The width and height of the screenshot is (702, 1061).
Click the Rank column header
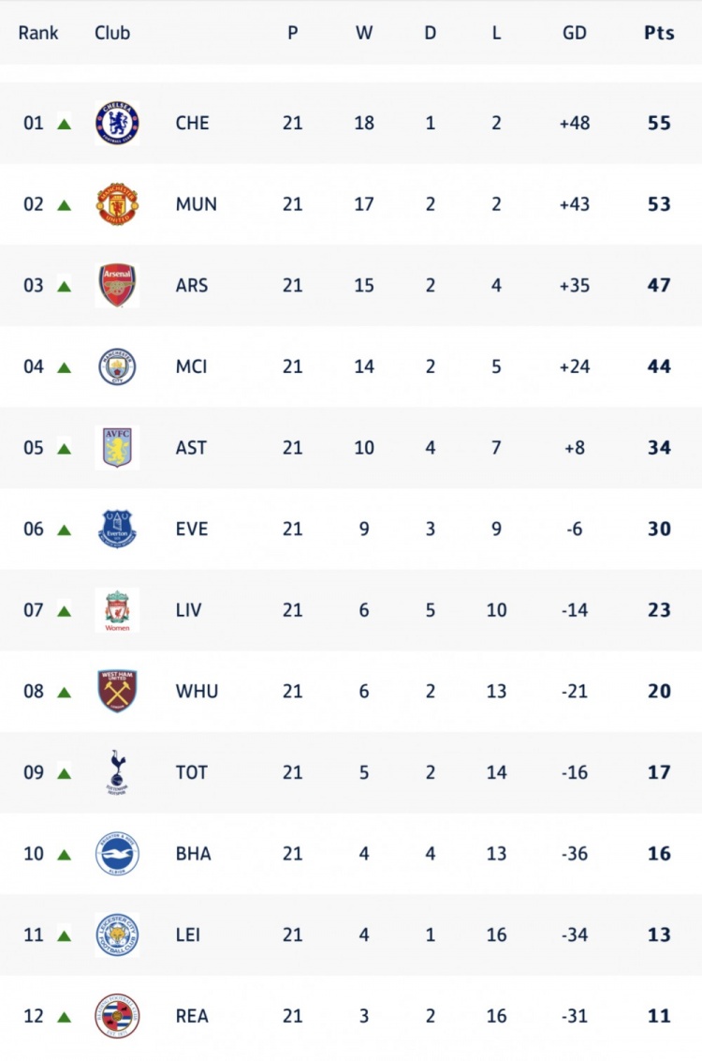[38, 33]
